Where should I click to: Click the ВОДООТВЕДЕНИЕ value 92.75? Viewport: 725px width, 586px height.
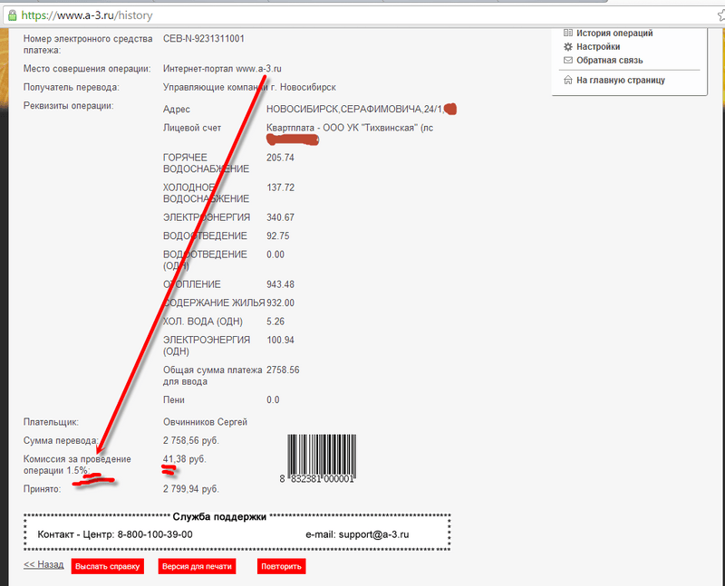[278, 235]
